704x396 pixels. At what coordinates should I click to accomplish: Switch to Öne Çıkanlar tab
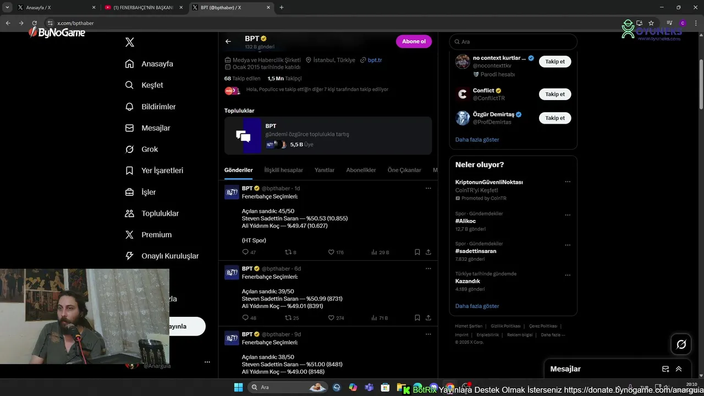404,170
